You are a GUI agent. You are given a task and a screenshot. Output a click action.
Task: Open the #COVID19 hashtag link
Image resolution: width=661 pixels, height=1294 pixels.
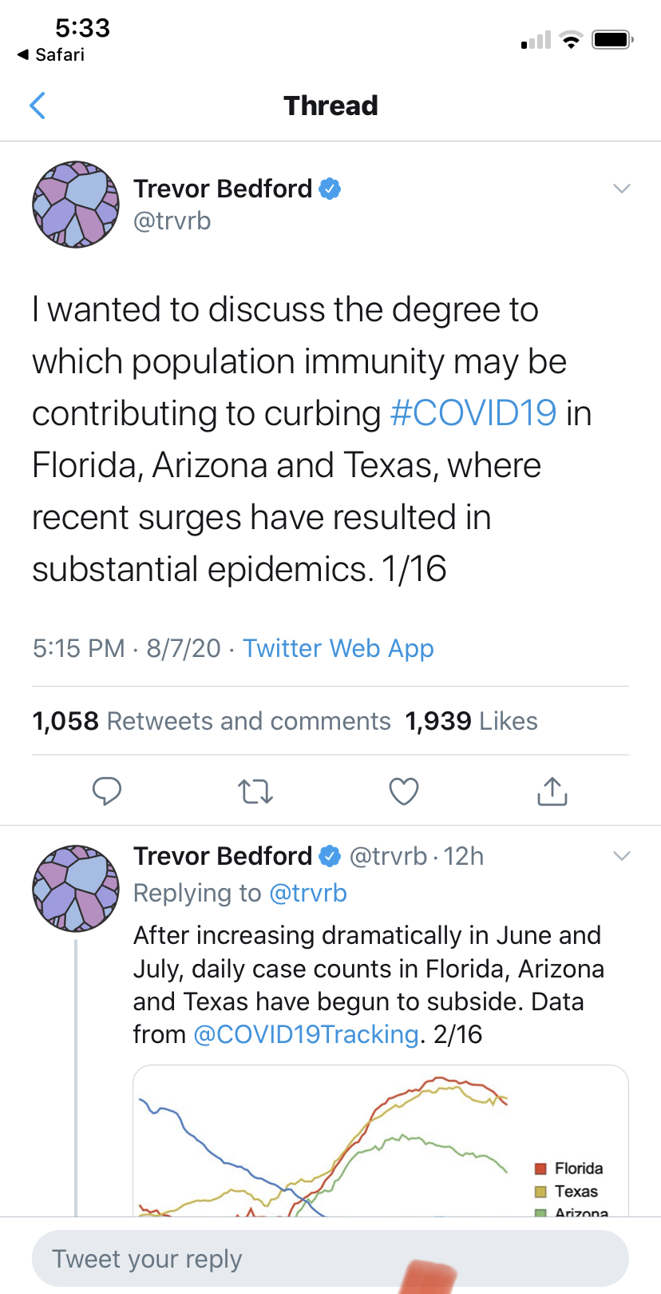click(x=473, y=413)
